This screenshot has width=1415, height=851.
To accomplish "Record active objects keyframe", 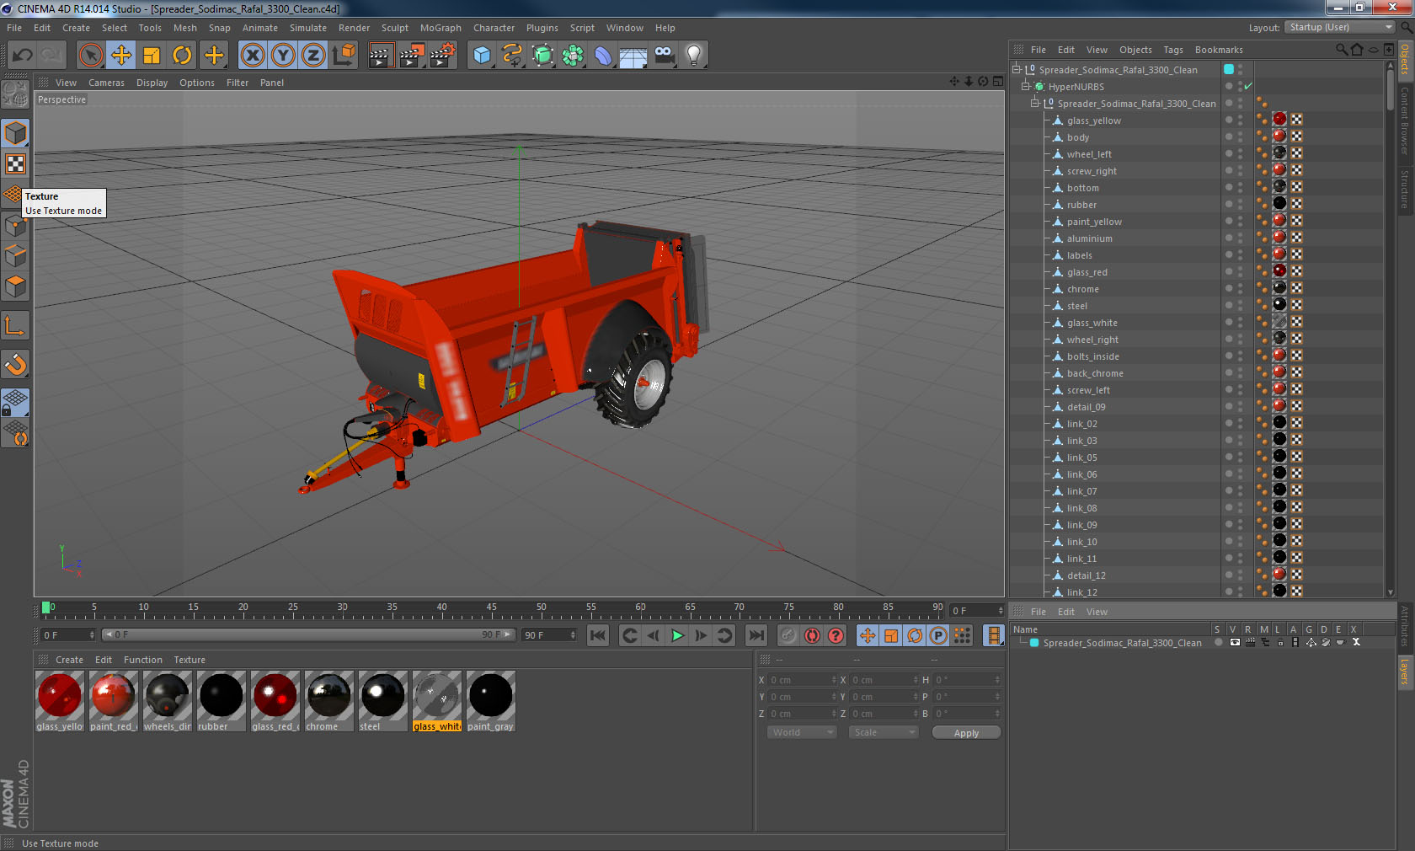I will (x=788, y=635).
